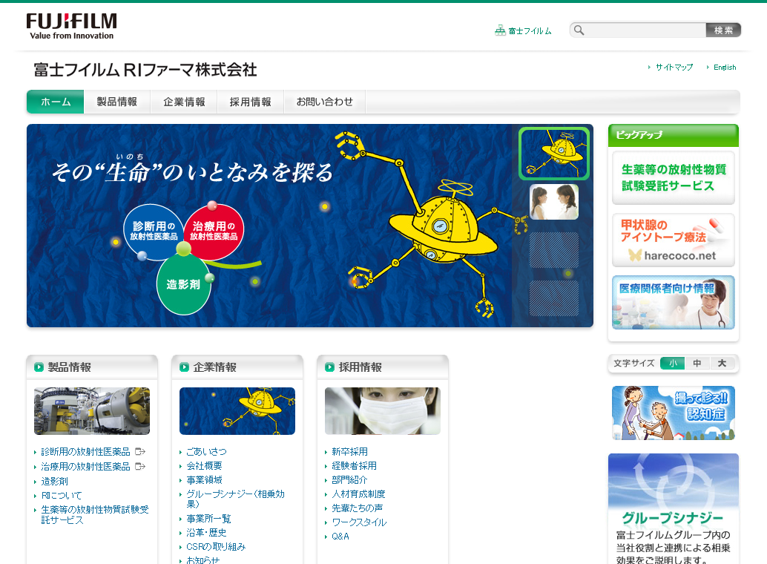This screenshot has height=564, width=767.
Task: Click the 企業情報 section heading
Action: click(214, 367)
